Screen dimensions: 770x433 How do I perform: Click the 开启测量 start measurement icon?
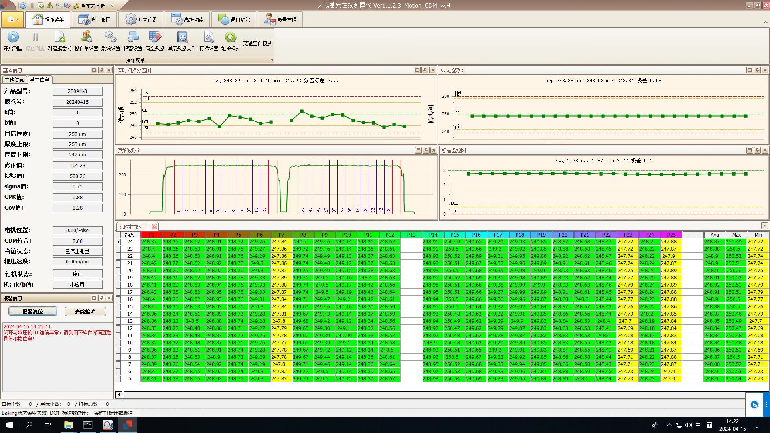[x=13, y=38]
